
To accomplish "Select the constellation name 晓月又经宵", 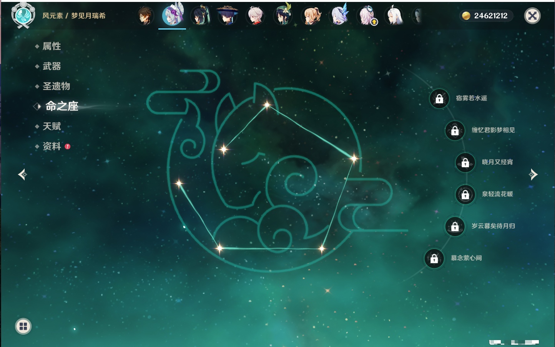I will click(x=497, y=162).
